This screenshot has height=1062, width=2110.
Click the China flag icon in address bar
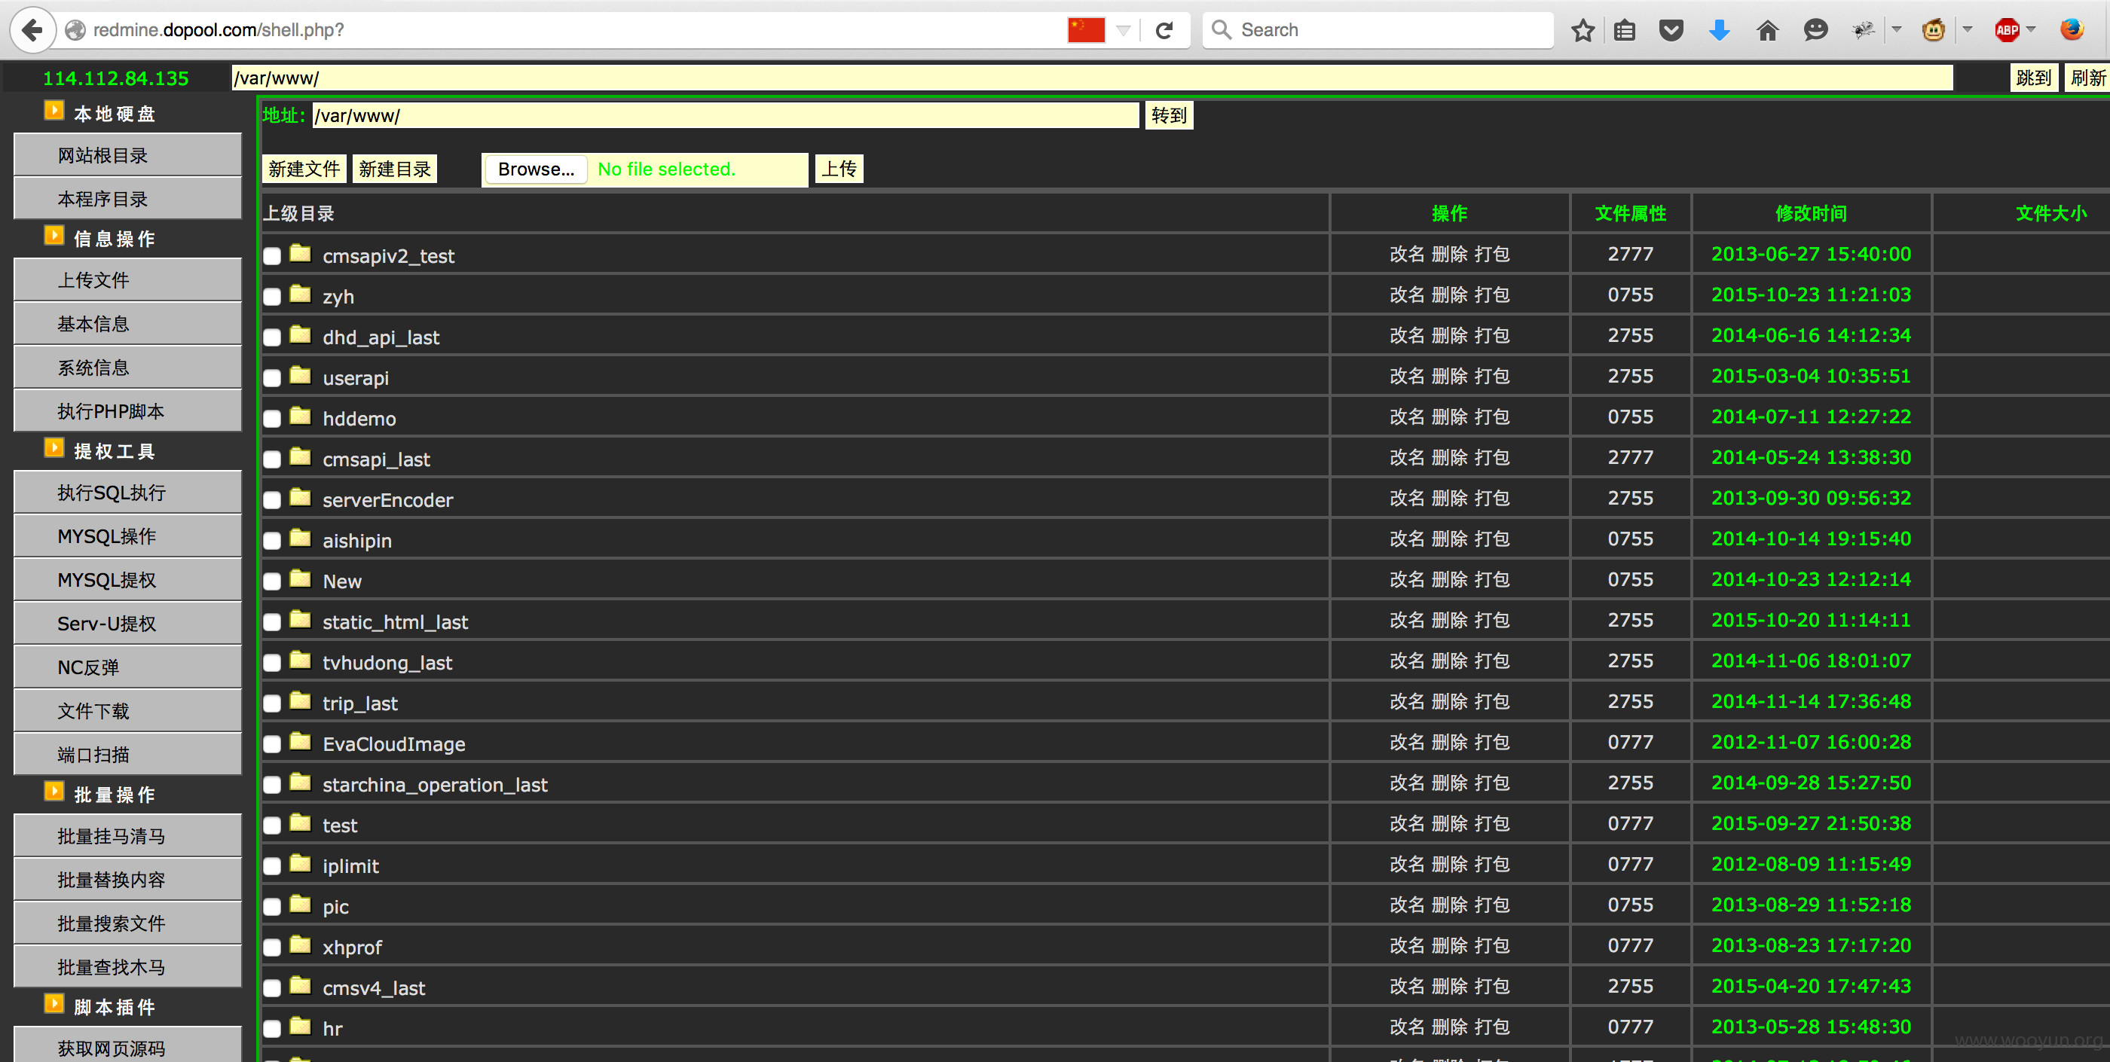pos(1085,30)
